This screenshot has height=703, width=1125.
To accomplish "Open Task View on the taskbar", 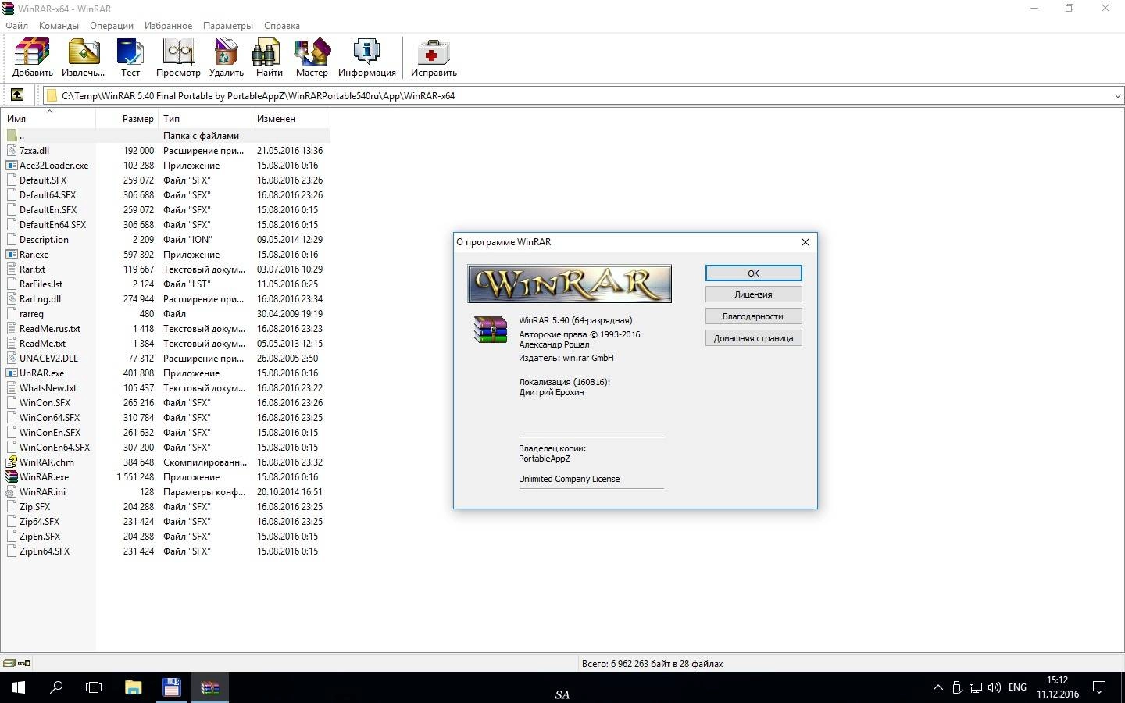I will coord(94,687).
